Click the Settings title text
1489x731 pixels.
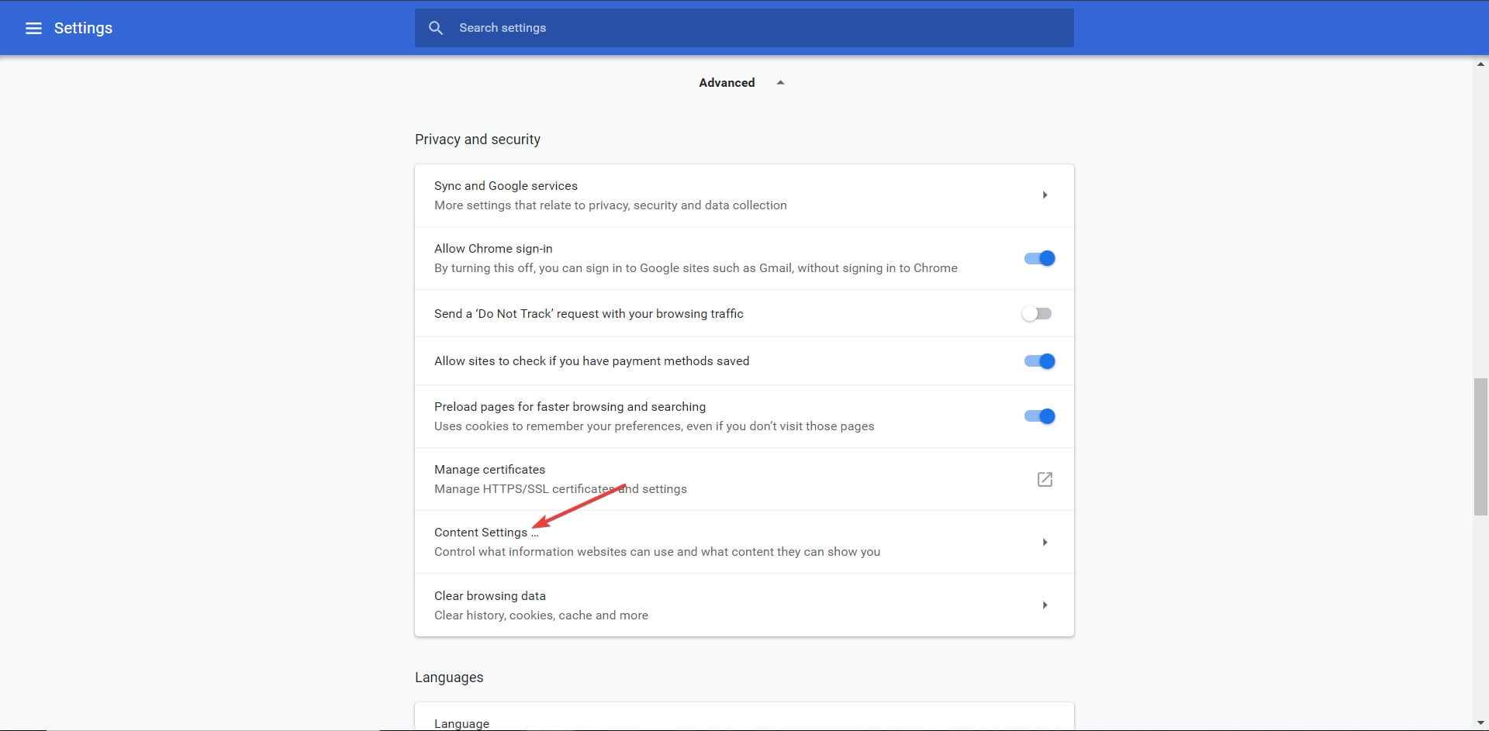click(83, 28)
